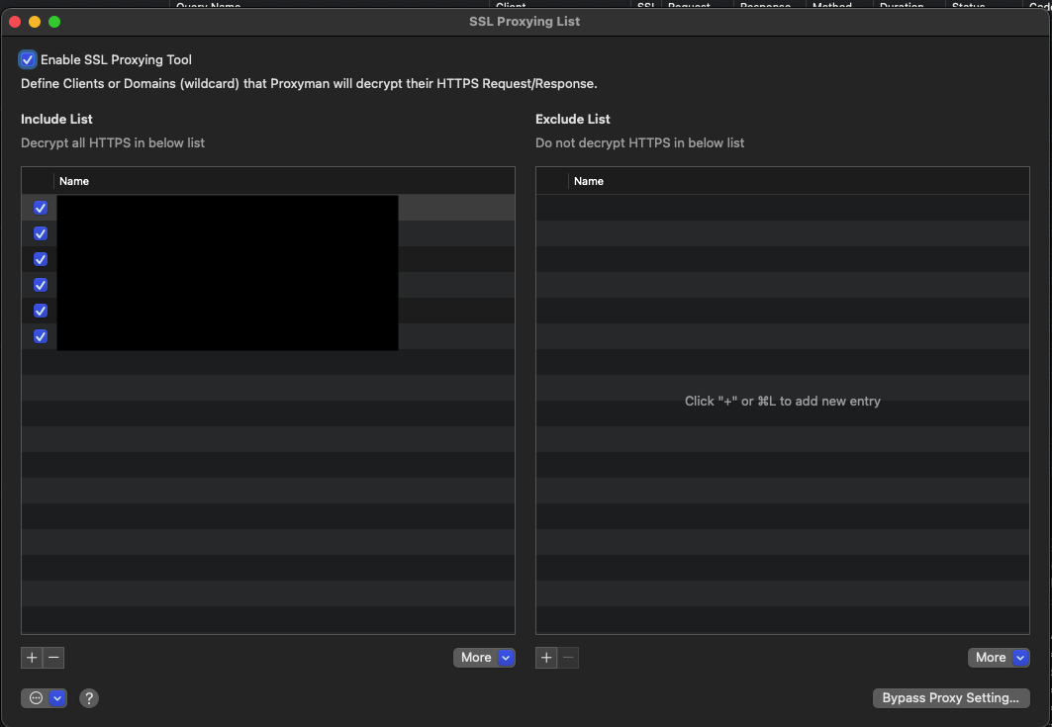Uncheck the fifth Include List entry checkbox
This screenshot has height=727, width=1052.
coord(41,311)
